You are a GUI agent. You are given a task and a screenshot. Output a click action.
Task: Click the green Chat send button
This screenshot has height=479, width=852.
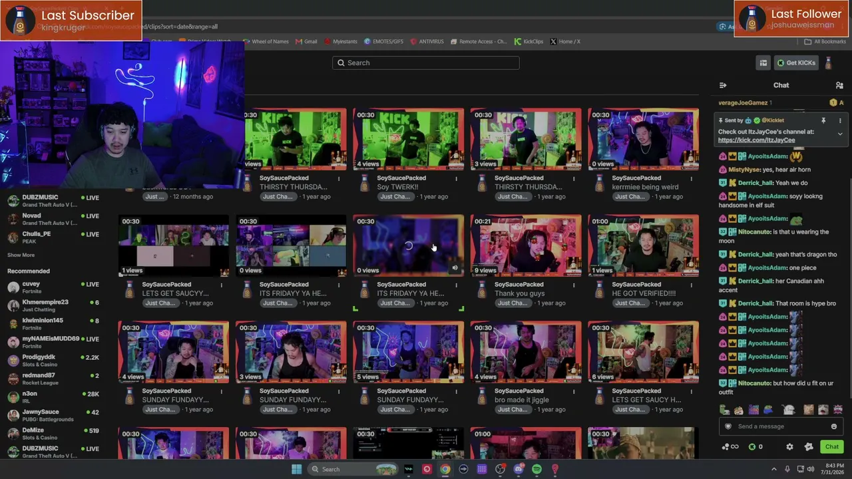pos(832,447)
